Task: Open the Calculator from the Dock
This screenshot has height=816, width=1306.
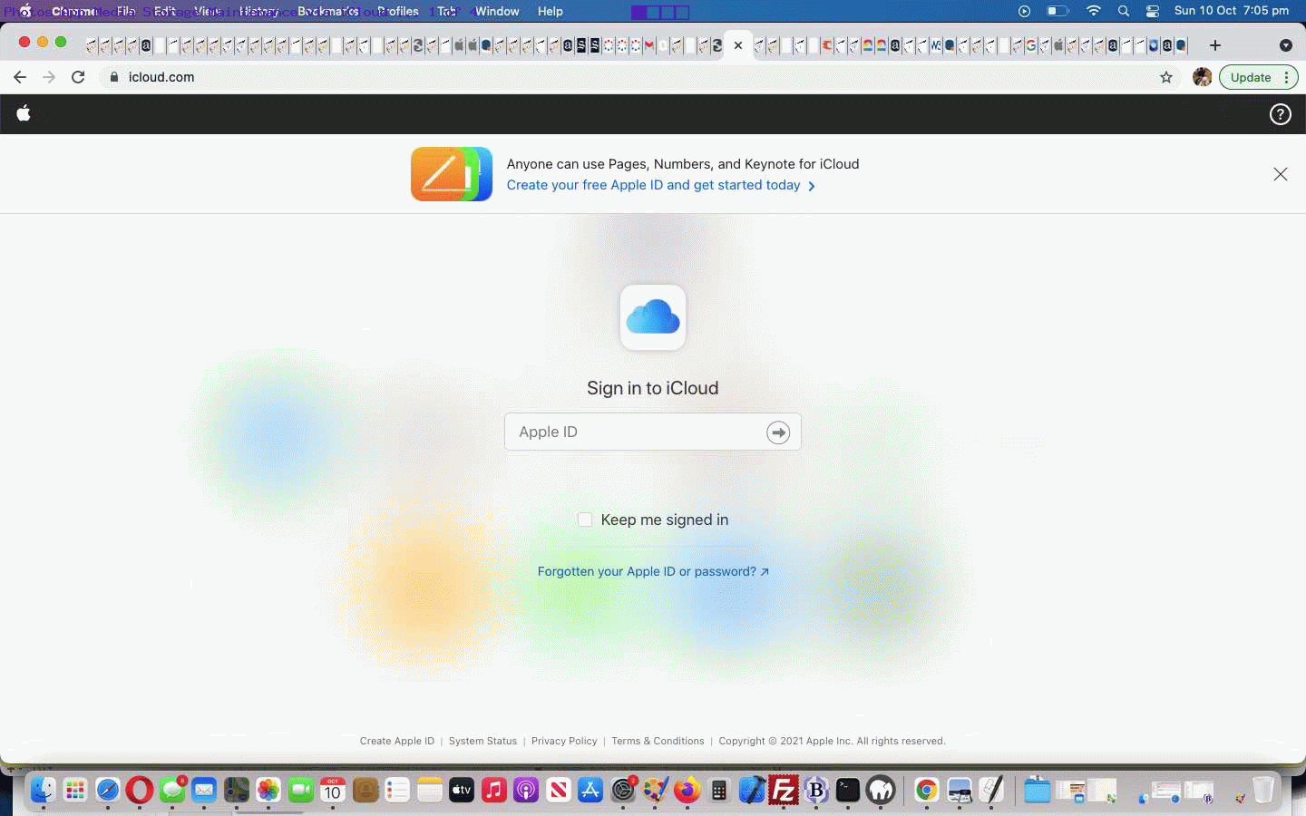Action: [719, 791]
